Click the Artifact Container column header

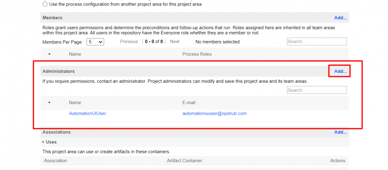coord(184,161)
